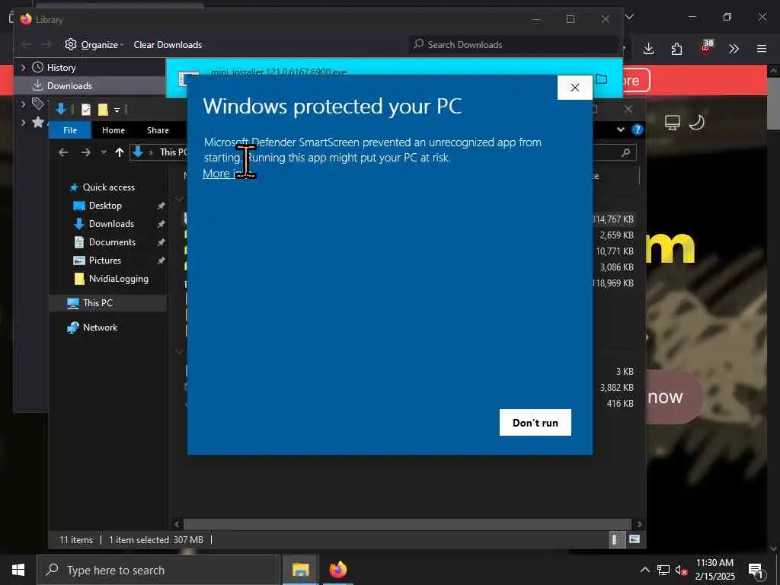The height and width of the screenshot is (585, 780).
Task: Open the Firefox downloads arrow icon
Action: (649, 49)
